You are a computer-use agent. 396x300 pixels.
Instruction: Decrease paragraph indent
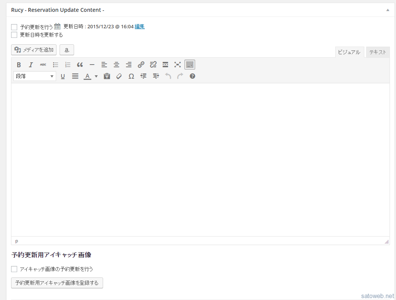pos(144,76)
